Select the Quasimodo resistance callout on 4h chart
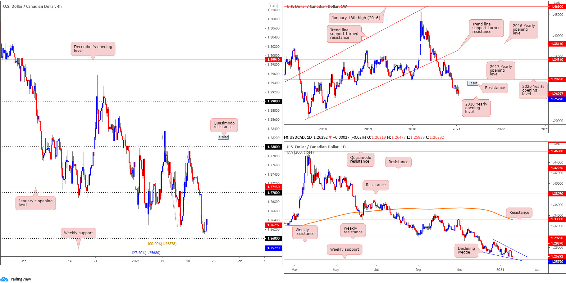Viewport: 566px width, 283px height. pyautogui.click(x=224, y=125)
